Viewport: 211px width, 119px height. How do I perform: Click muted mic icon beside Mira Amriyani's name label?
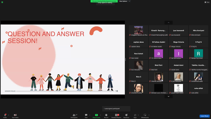click(190, 35)
